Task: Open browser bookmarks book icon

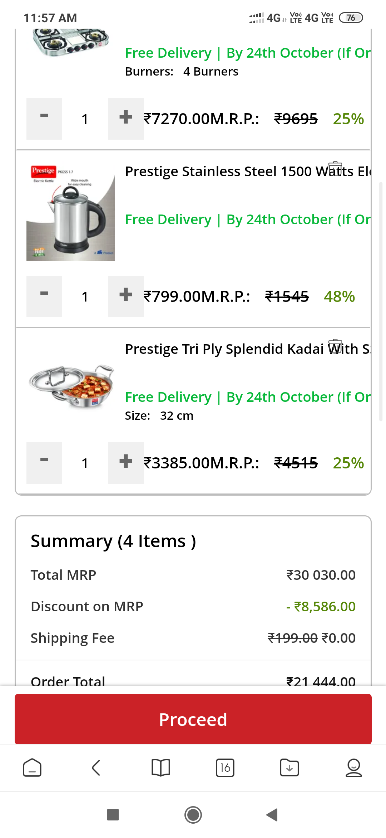Action: tap(161, 768)
